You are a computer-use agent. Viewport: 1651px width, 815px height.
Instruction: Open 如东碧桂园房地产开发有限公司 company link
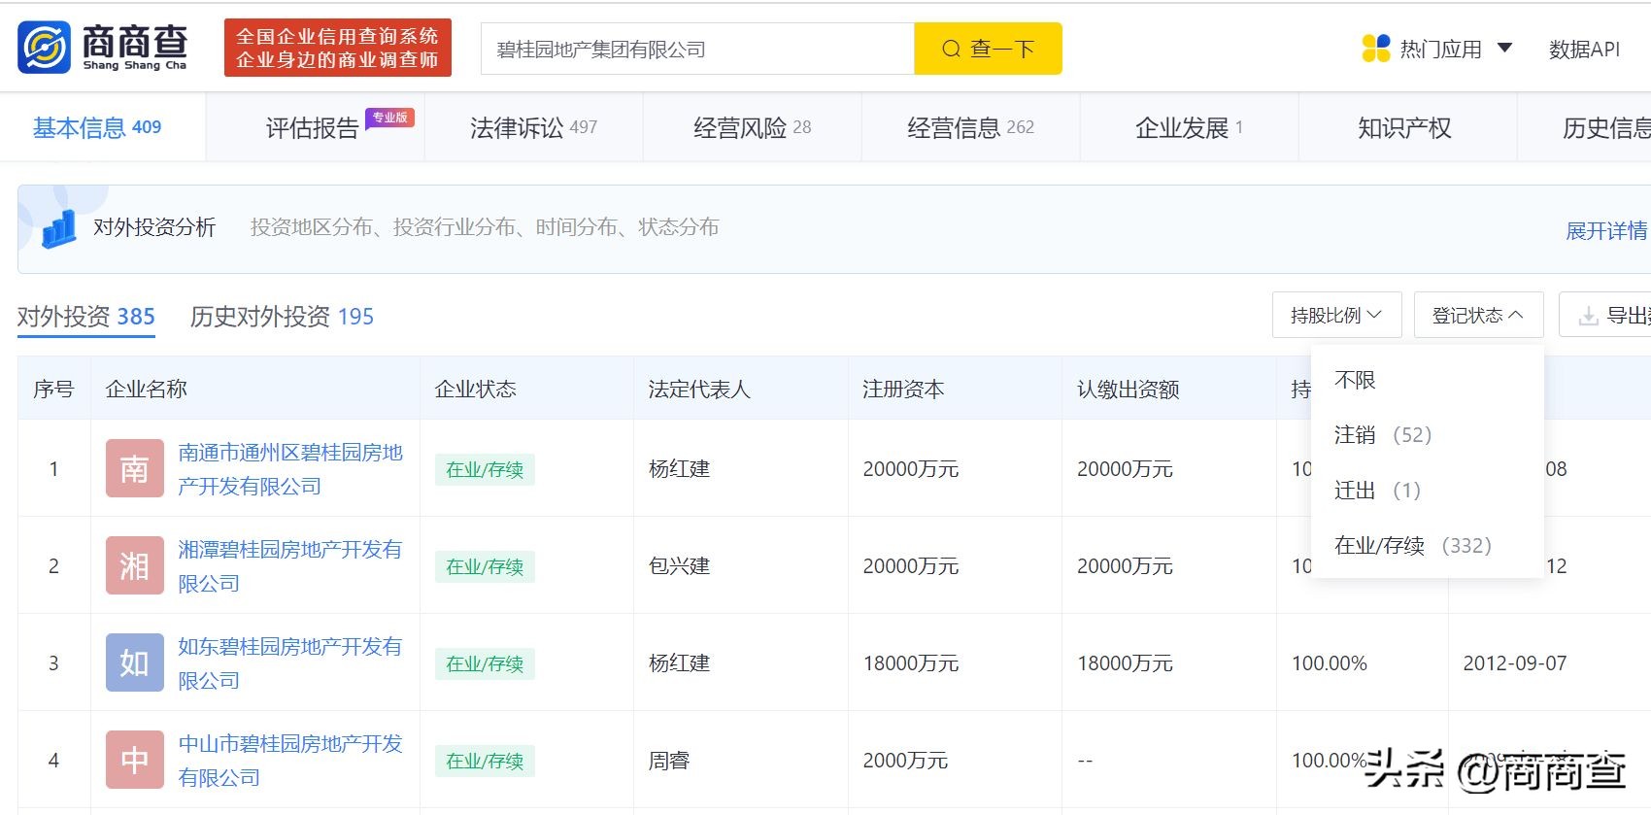[290, 662]
